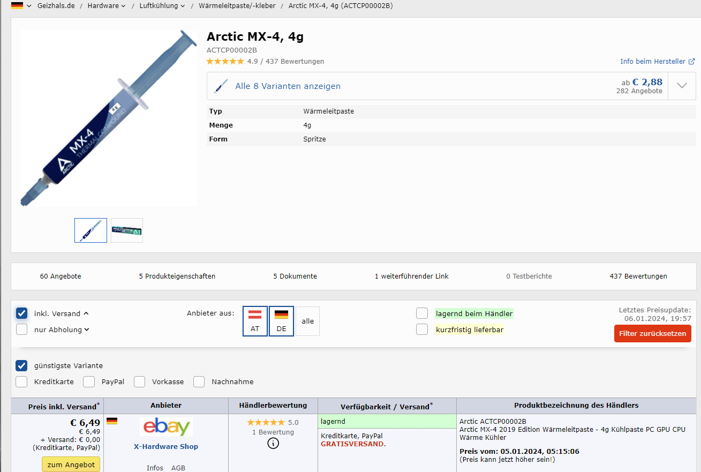The width and height of the screenshot is (701, 472).
Task: Toggle the DE Germany flag supplier filter
Action: point(281,321)
